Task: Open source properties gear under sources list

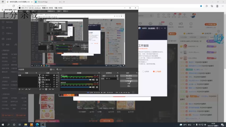Action: 46,89
